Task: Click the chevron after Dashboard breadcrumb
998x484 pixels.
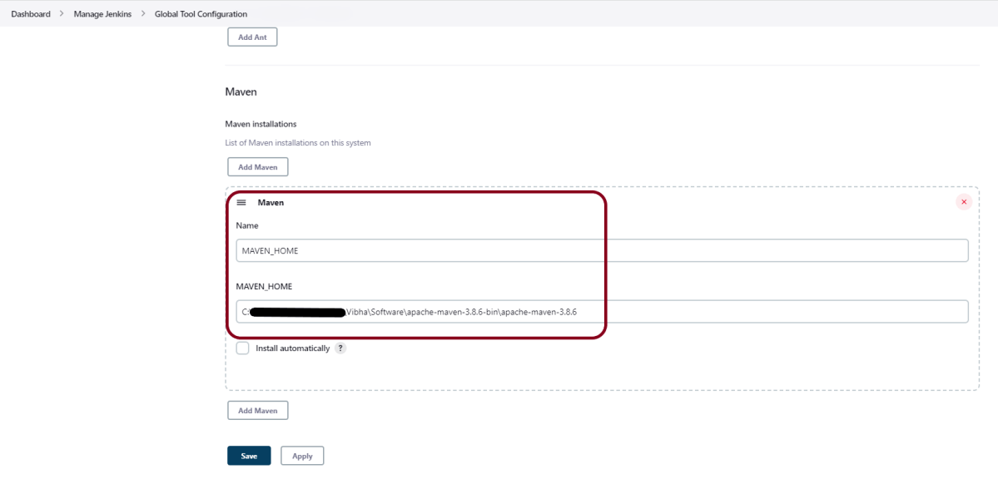Action: pyautogui.click(x=62, y=14)
